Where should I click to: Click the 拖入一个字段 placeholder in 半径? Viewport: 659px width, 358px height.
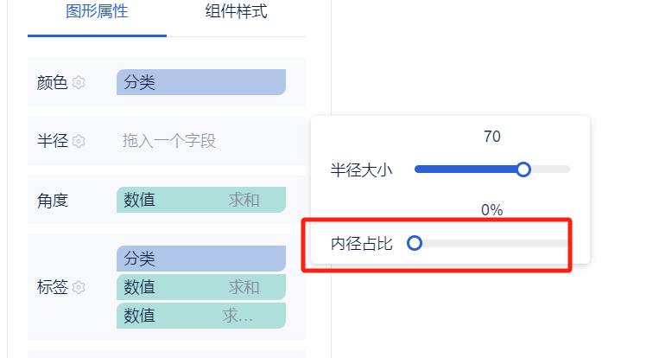[x=169, y=141]
